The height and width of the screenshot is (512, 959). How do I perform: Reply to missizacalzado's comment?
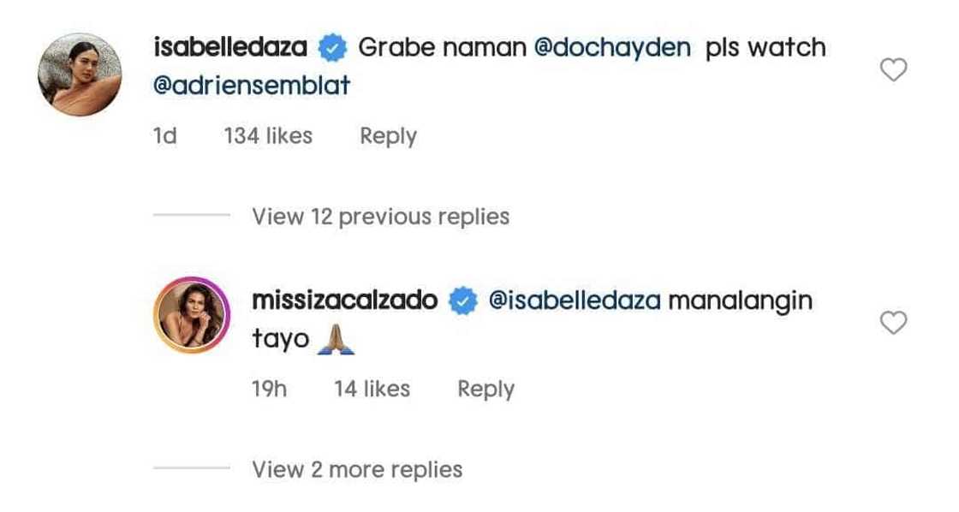[x=485, y=389]
